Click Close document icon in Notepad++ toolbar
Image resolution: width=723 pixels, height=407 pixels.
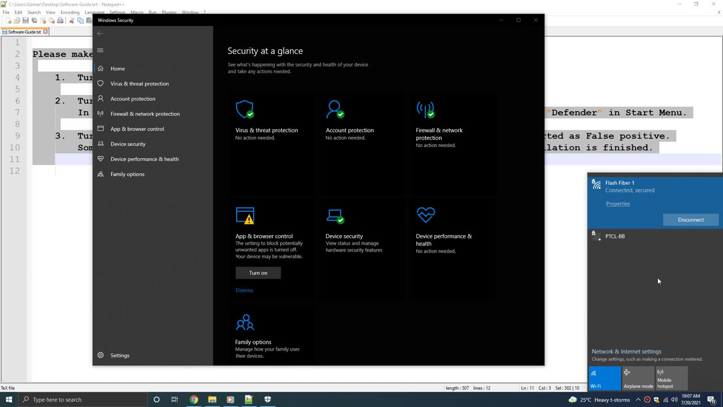[43, 20]
